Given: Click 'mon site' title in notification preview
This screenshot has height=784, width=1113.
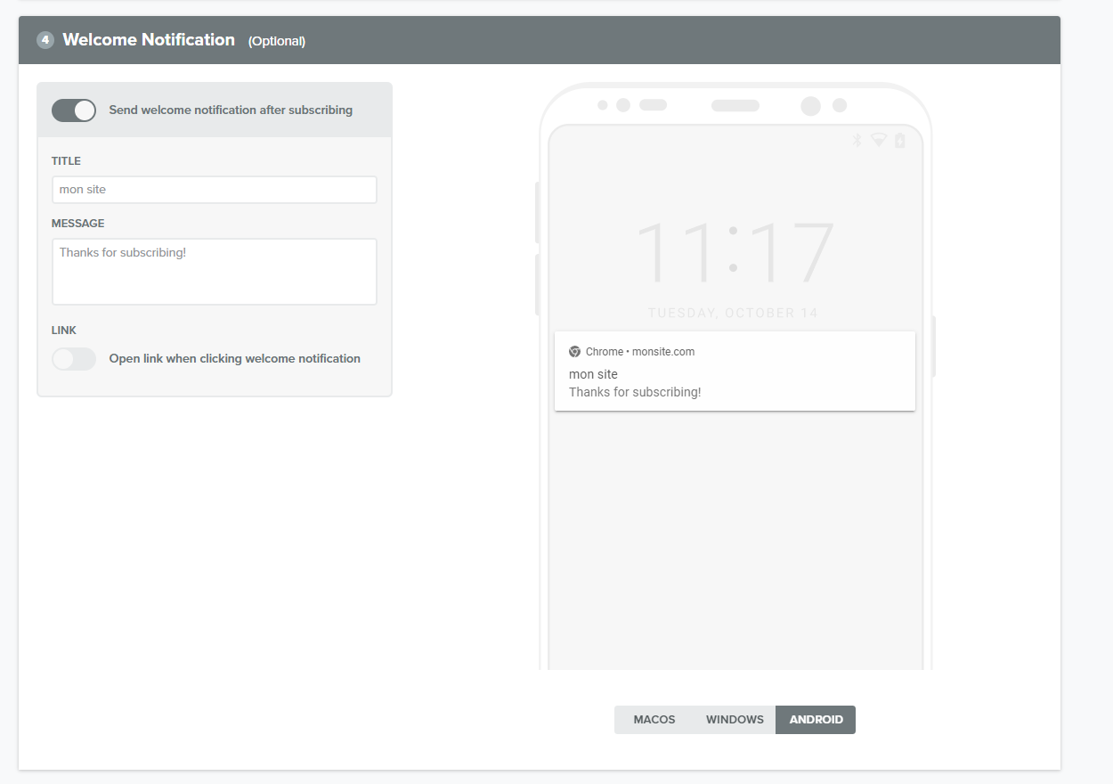Looking at the screenshot, I should [x=593, y=374].
